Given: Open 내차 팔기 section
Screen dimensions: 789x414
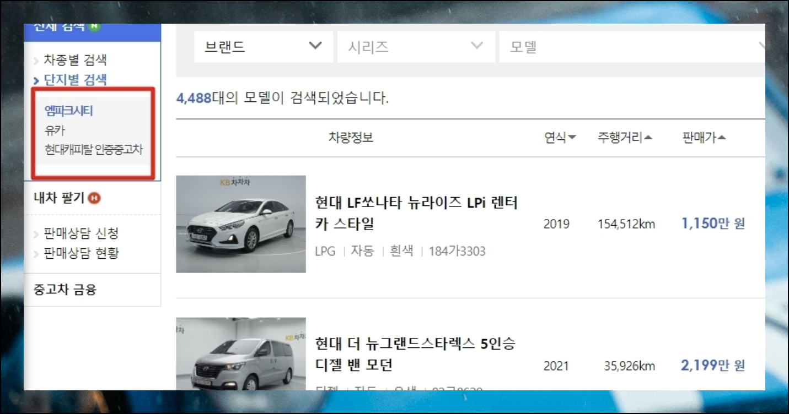Looking at the screenshot, I should pos(59,198).
